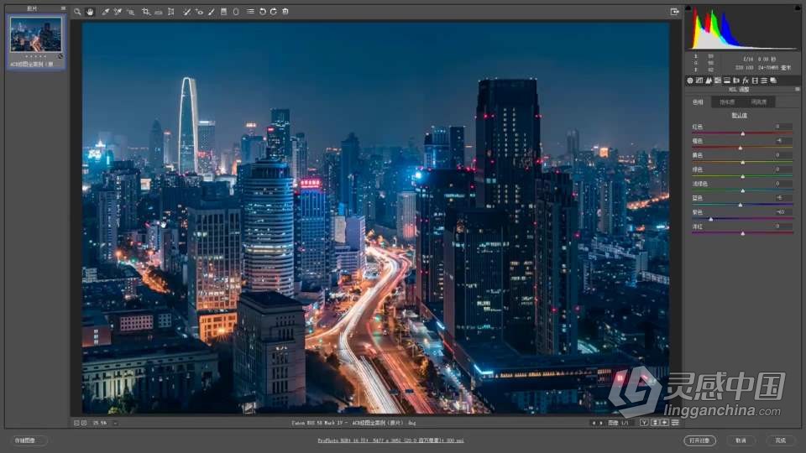Open the zoom level dropdown
806x453 pixels.
pyautogui.click(x=115, y=423)
